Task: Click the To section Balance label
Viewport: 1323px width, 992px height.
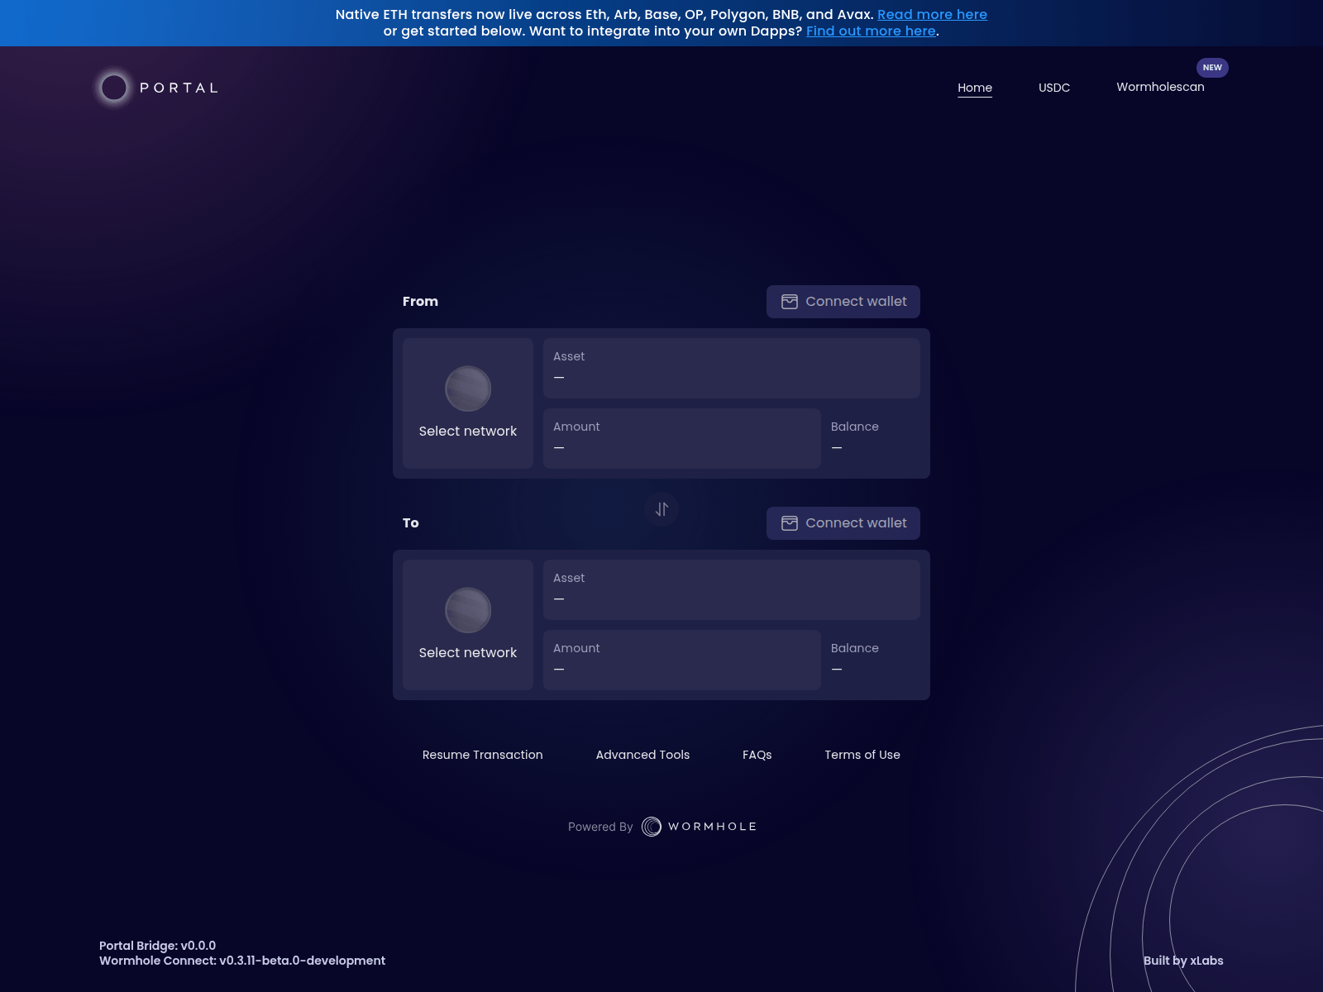Action: [x=855, y=648]
